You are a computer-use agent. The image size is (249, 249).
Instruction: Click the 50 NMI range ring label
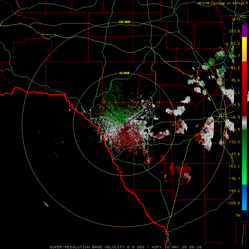[x=124, y=73]
